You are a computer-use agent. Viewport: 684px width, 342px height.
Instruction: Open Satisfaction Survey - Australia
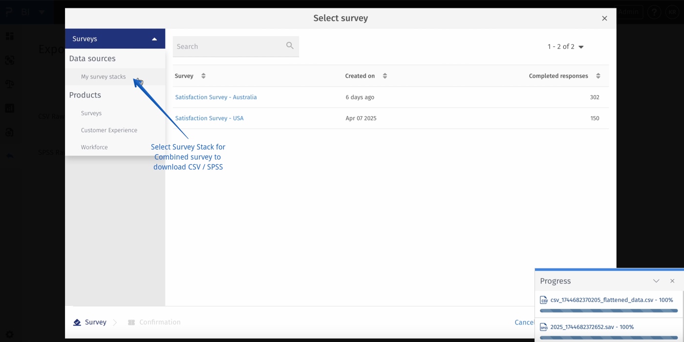[x=216, y=97]
